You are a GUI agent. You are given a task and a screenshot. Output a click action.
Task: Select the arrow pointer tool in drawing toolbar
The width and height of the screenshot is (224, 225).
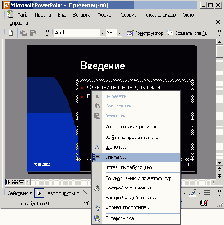click(39, 193)
